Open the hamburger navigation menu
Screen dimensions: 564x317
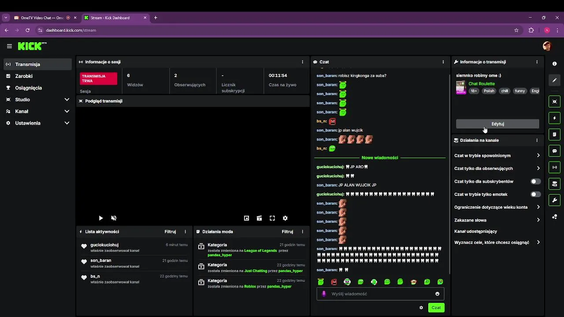[9, 46]
